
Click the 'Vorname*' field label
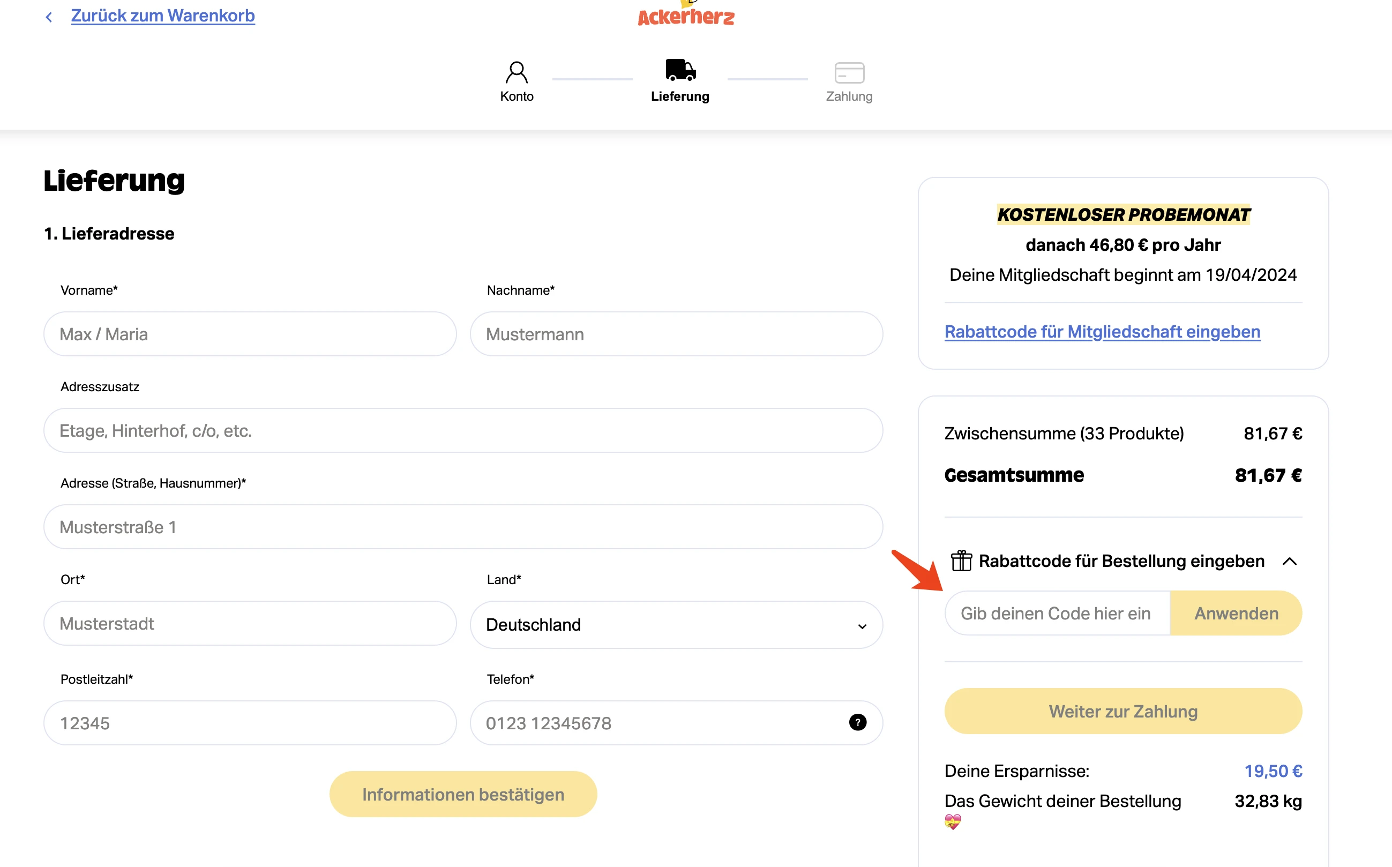point(89,290)
